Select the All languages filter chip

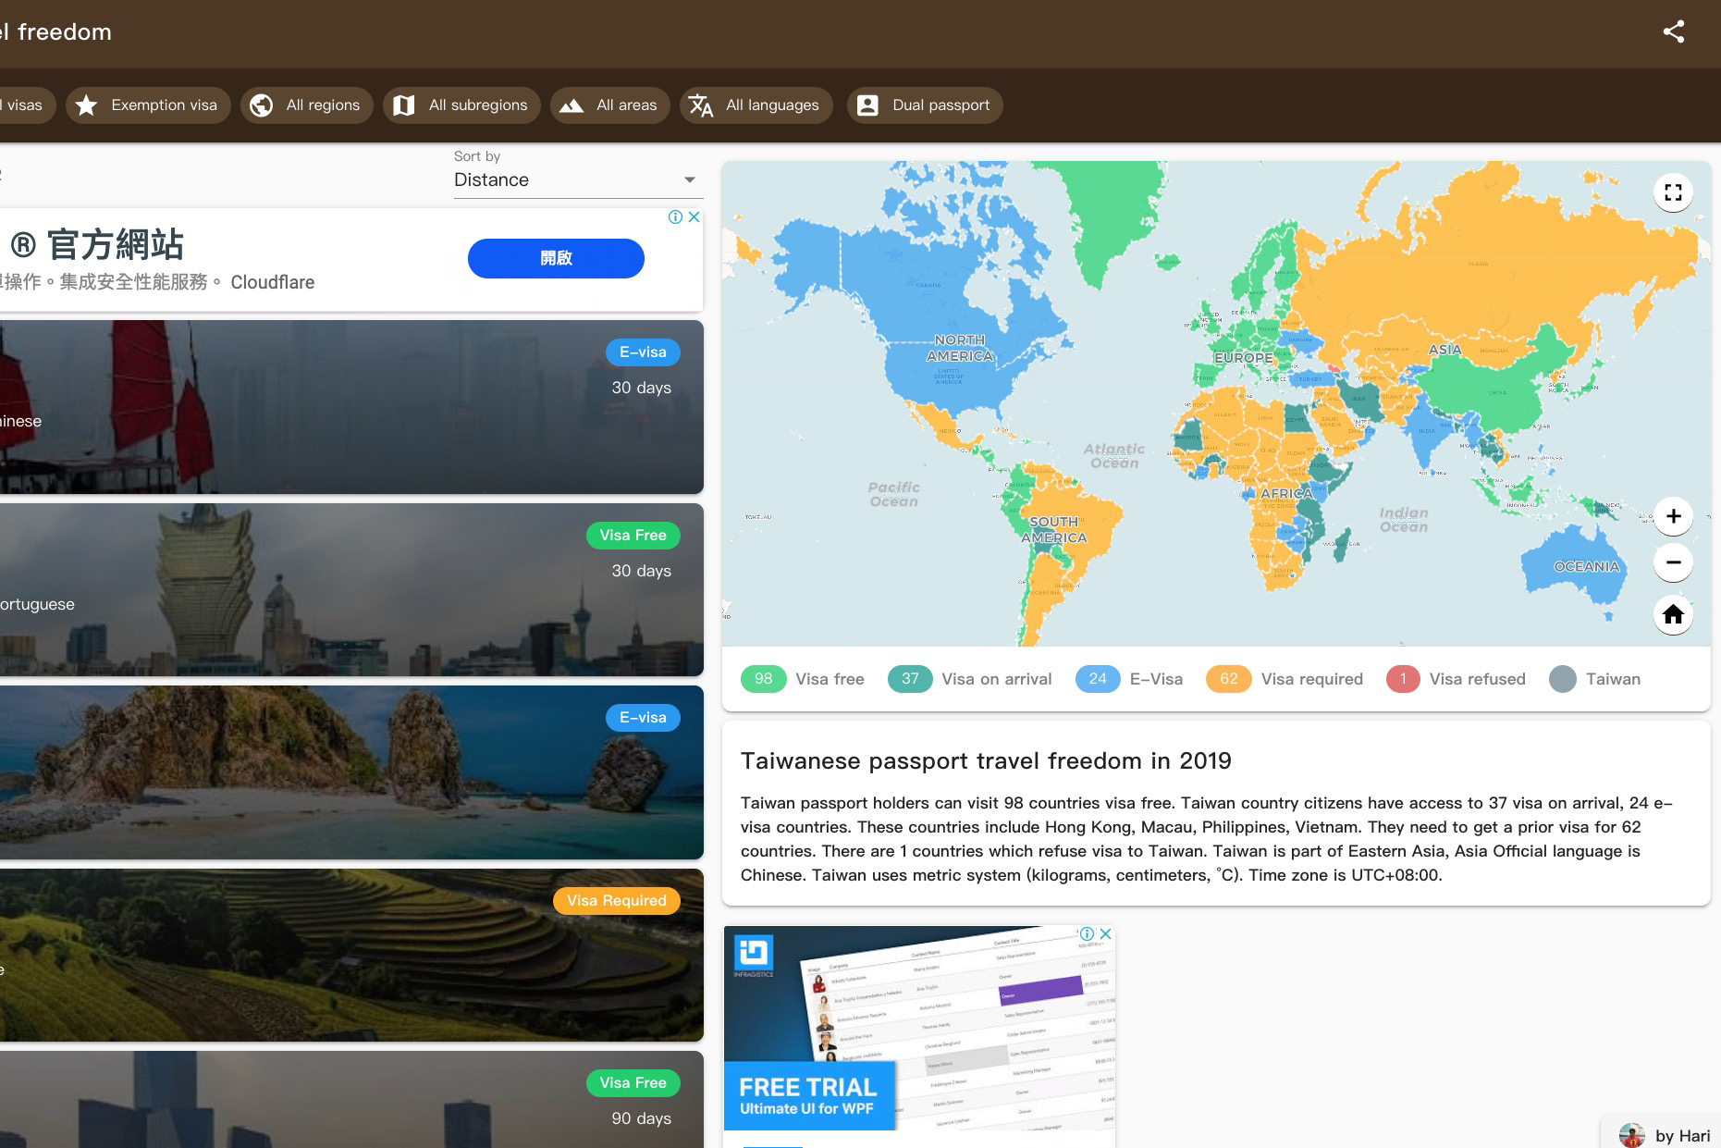756,105
